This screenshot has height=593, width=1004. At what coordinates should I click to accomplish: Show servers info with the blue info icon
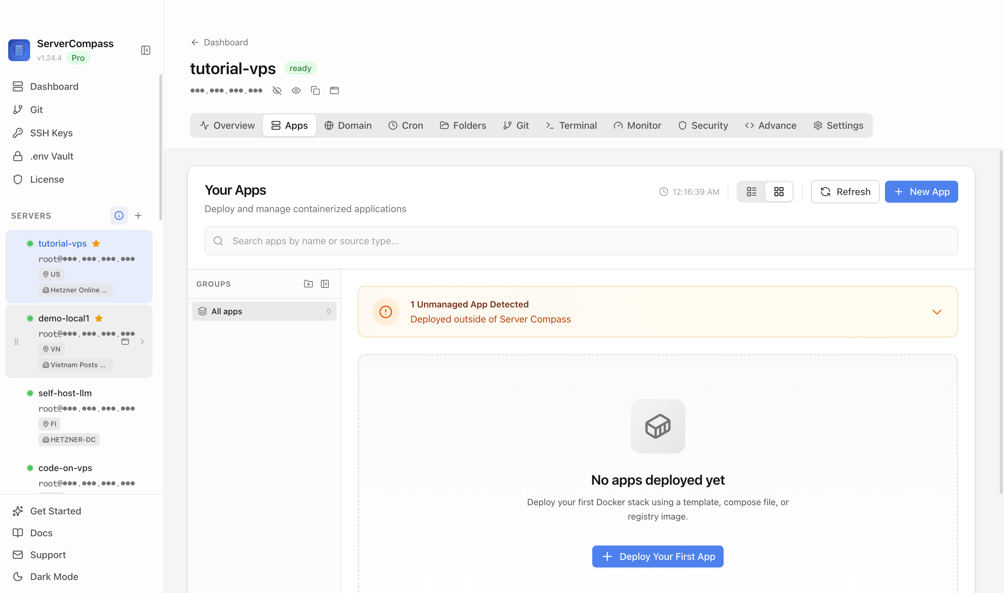coord(119,216)
